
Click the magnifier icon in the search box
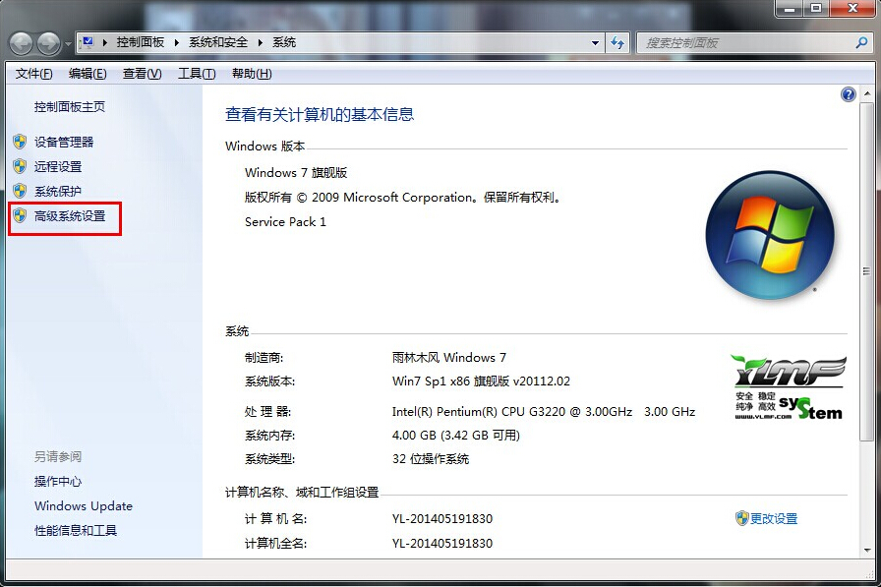[860, 43]
